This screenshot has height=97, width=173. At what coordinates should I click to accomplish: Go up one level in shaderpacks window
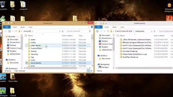[108, 31]
